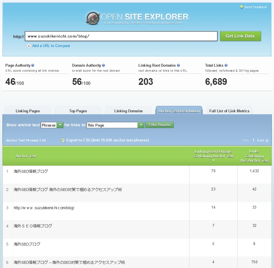Click the Linking Root Domains count 203

(x=146, y=81)
